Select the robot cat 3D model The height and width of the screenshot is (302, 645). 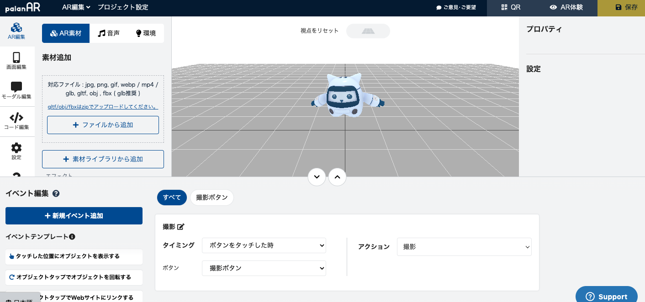347,97
